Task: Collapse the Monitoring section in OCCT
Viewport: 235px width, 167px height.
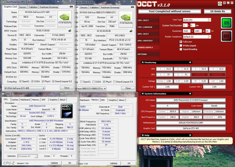Action: tap(190, 63)
